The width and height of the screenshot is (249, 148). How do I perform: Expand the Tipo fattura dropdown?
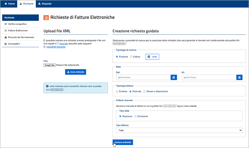tap(179, 130)
